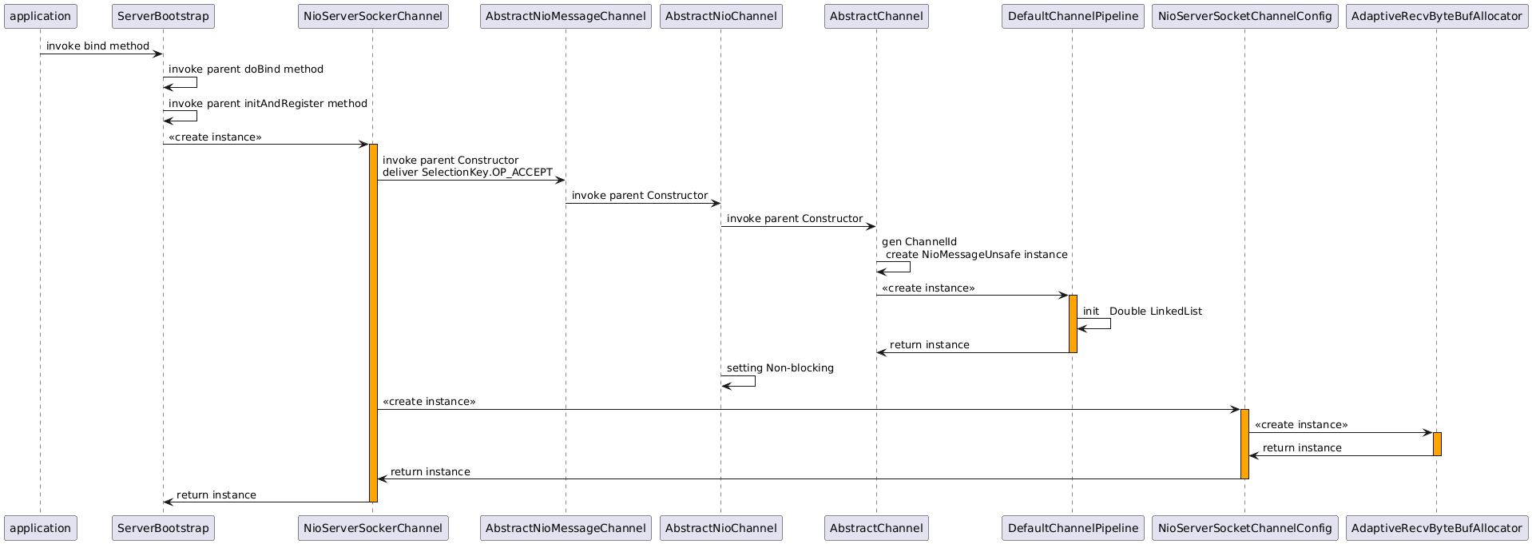Select 'deliver SelectionKey.OP_ACCEPT' message text
1532x544 pixels.
click(x=467, y=173)
